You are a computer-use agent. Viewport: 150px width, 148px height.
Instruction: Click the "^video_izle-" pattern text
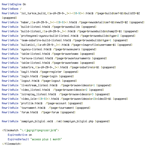click(29, 99)
